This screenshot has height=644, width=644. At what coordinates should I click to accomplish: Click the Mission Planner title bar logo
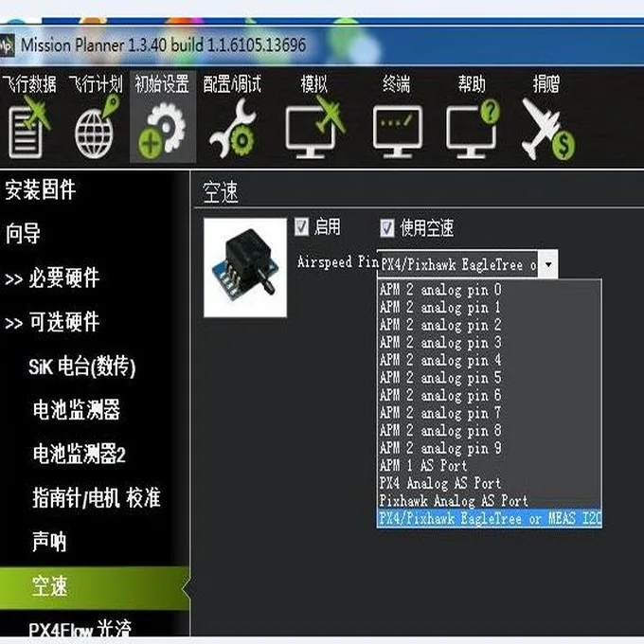pyautogui.click(x=7, y=45)
